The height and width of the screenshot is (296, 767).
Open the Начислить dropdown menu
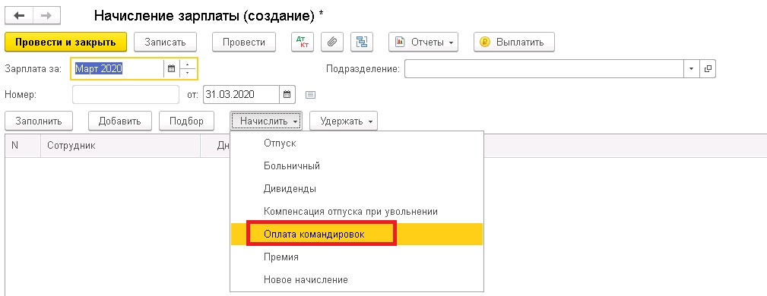tap(266, 121)
